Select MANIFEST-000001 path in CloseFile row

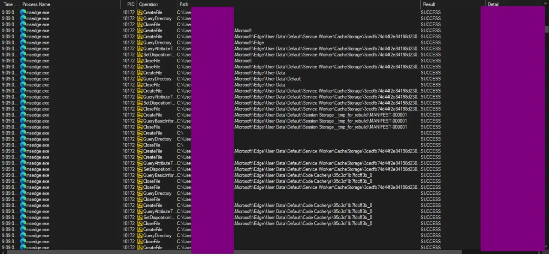click(320, 127)
